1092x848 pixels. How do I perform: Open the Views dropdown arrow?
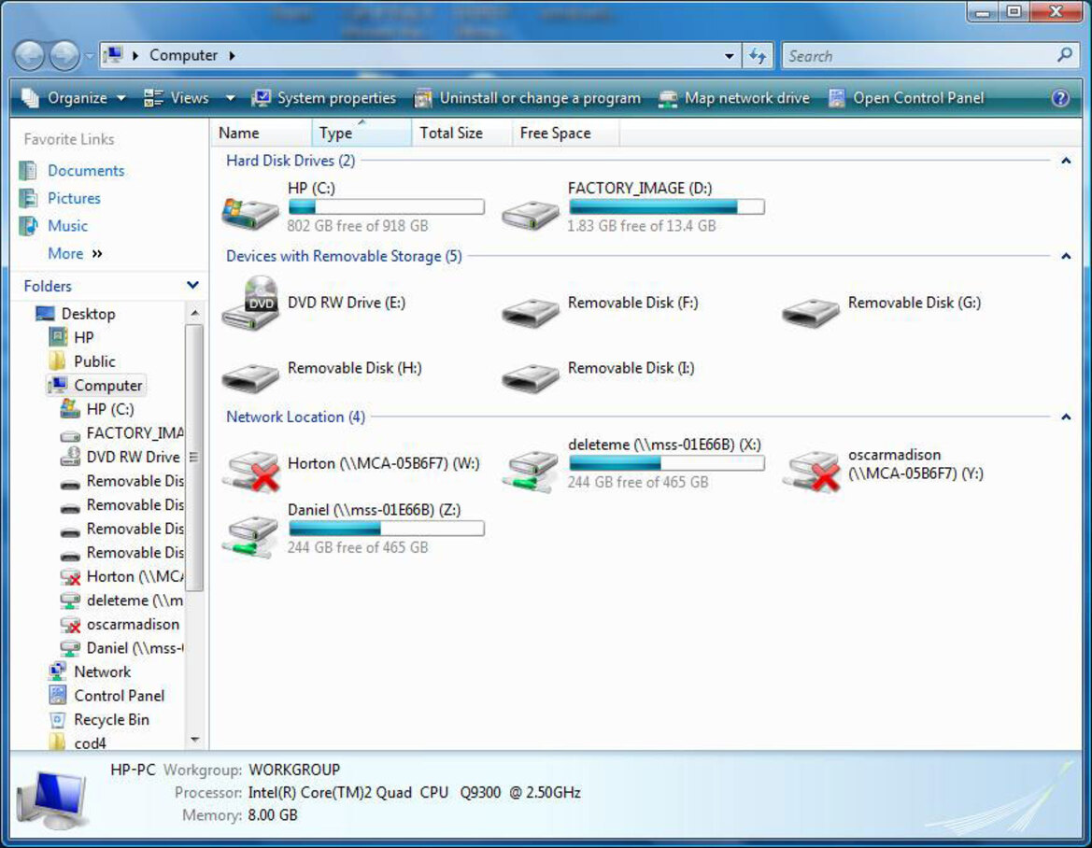pos(230,98)
